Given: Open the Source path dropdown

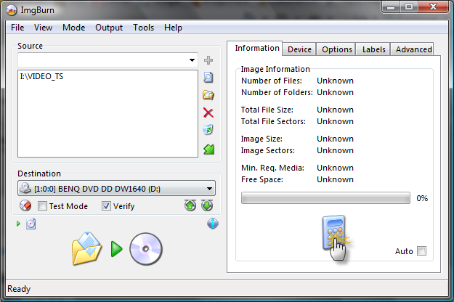Looking at the screenshot, I should point(192,60).
